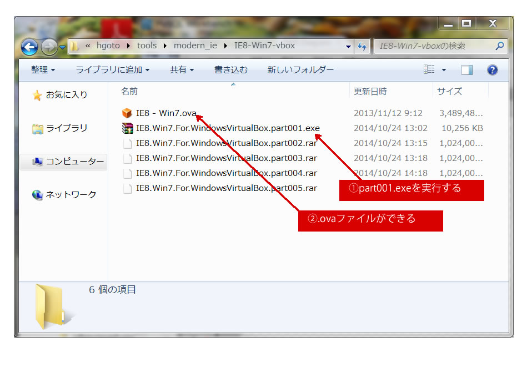Open the help question mark icon
This screenshot has width=527, height=387.
tap(493, 70)
